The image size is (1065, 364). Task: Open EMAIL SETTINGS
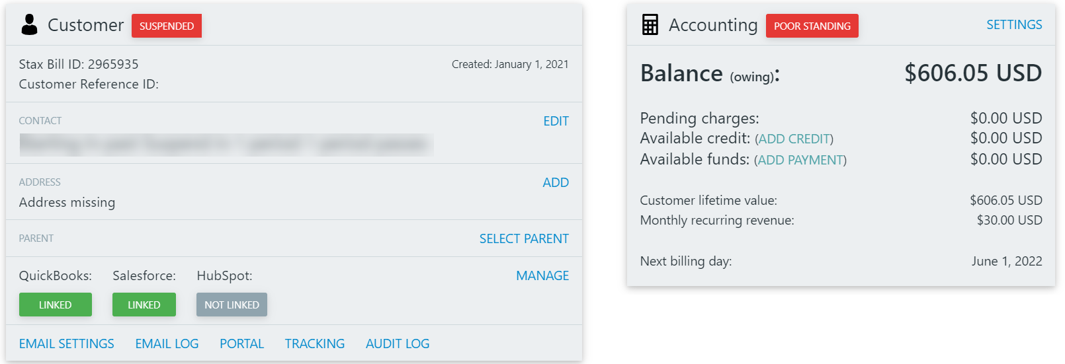click(67, 344)
